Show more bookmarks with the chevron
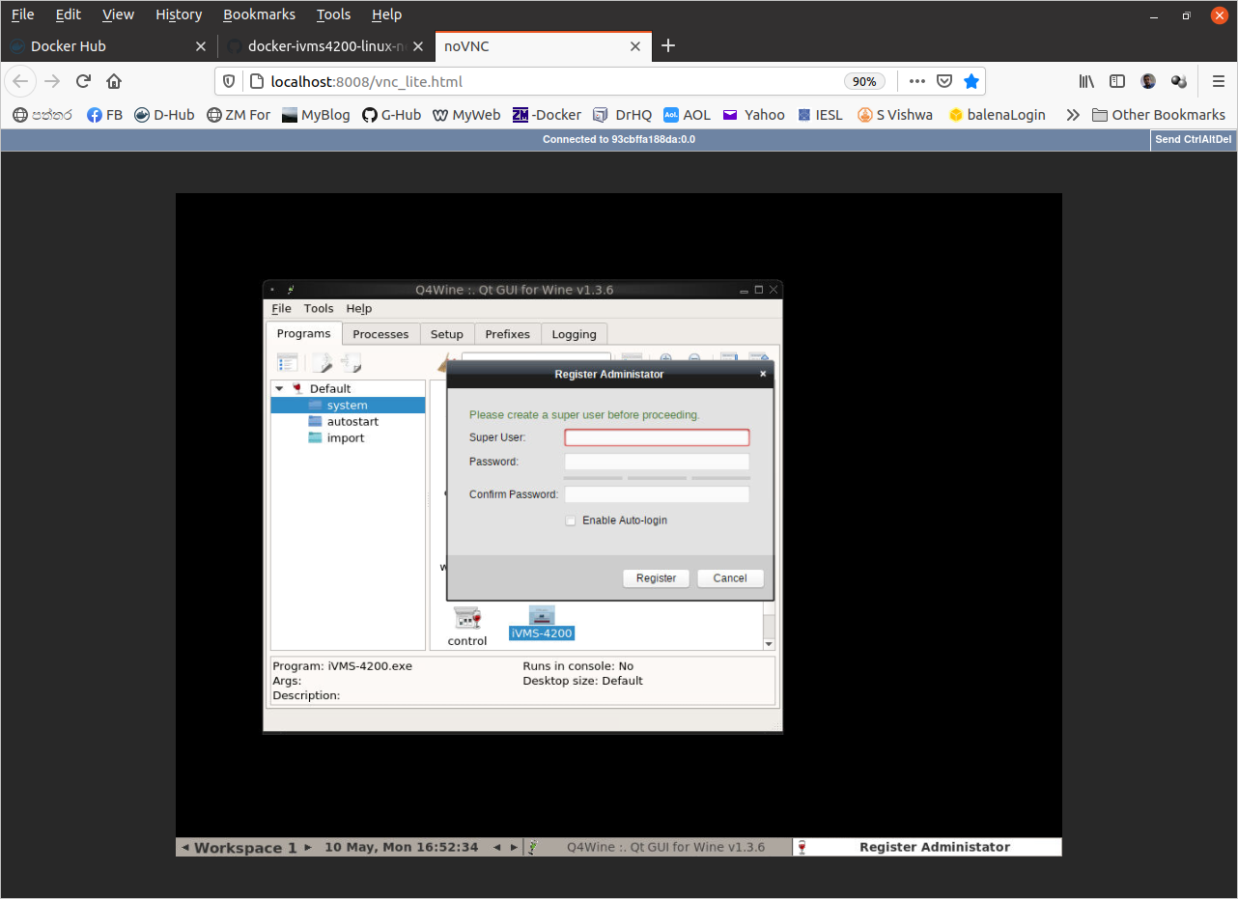1238x899 pixels. [x=1072, y=114]
